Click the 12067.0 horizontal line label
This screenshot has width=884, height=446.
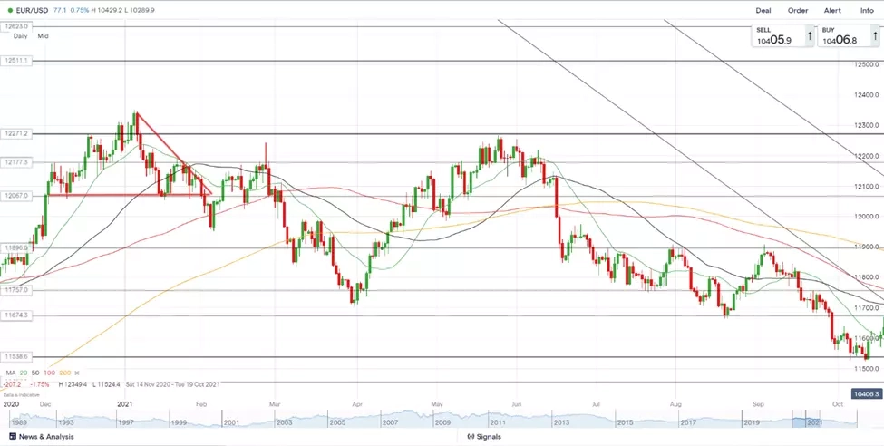(x=17, y=196)
